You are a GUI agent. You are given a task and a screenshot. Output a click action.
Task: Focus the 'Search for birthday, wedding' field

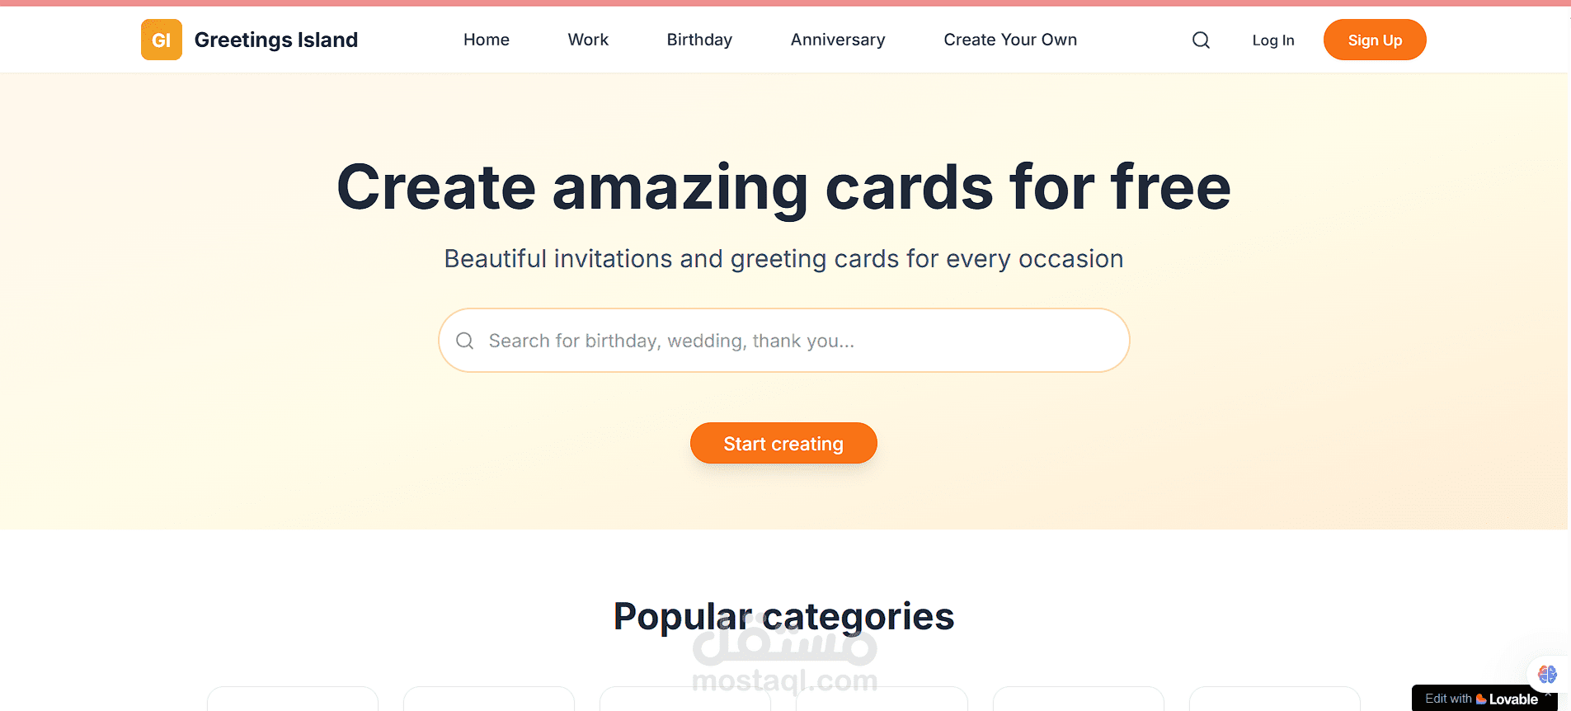click(783, 341)
